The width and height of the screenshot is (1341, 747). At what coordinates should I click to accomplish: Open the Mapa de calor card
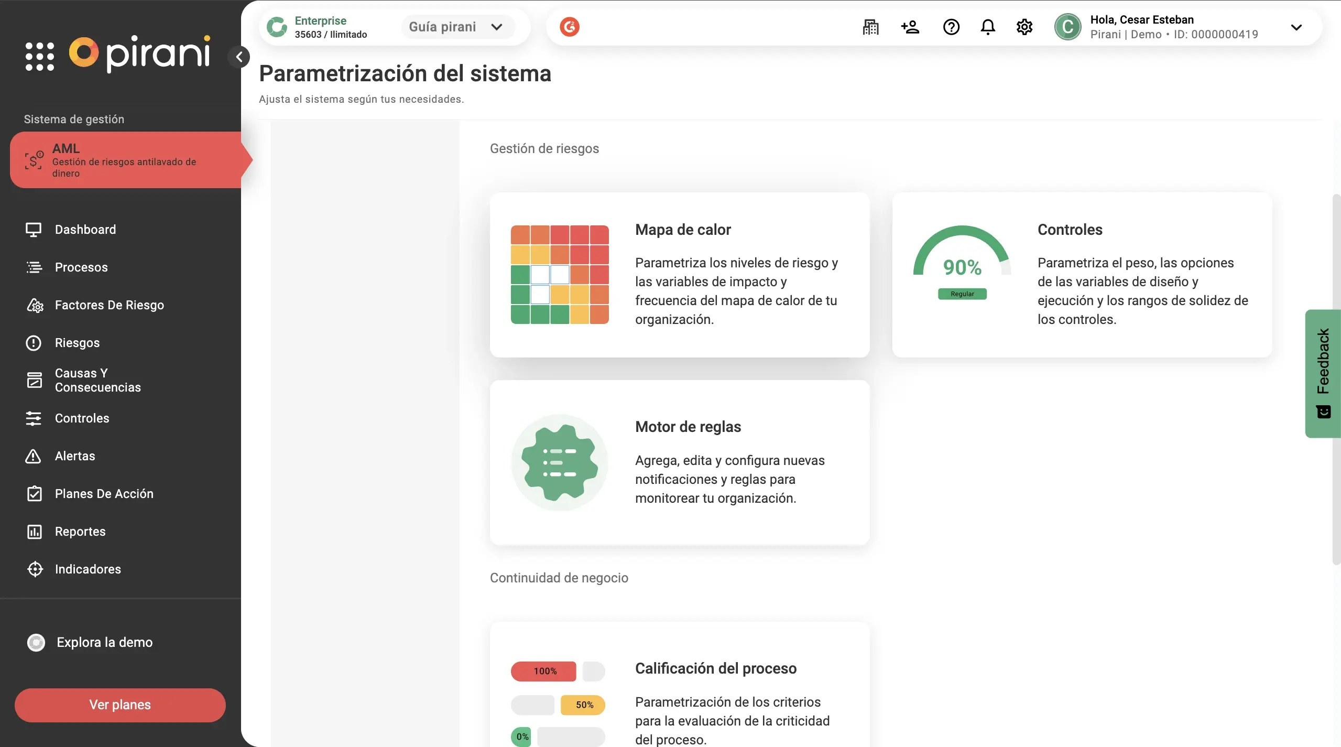pyautogui.click(x=679, y=275)
